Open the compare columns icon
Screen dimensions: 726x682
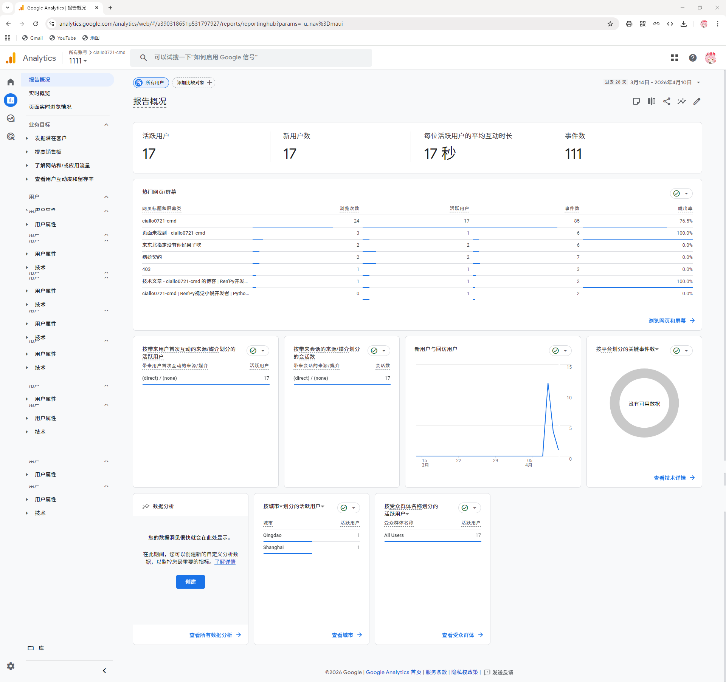652,101
